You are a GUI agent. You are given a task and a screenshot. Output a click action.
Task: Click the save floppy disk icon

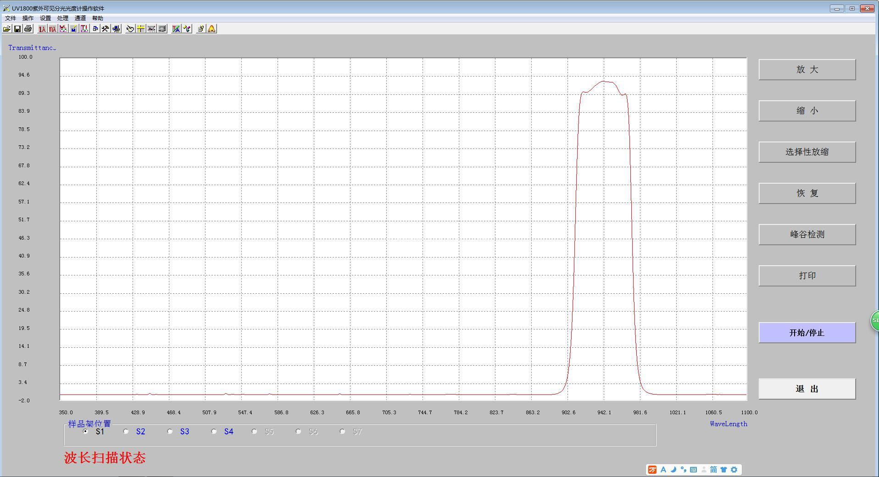[x=17, y=29]
